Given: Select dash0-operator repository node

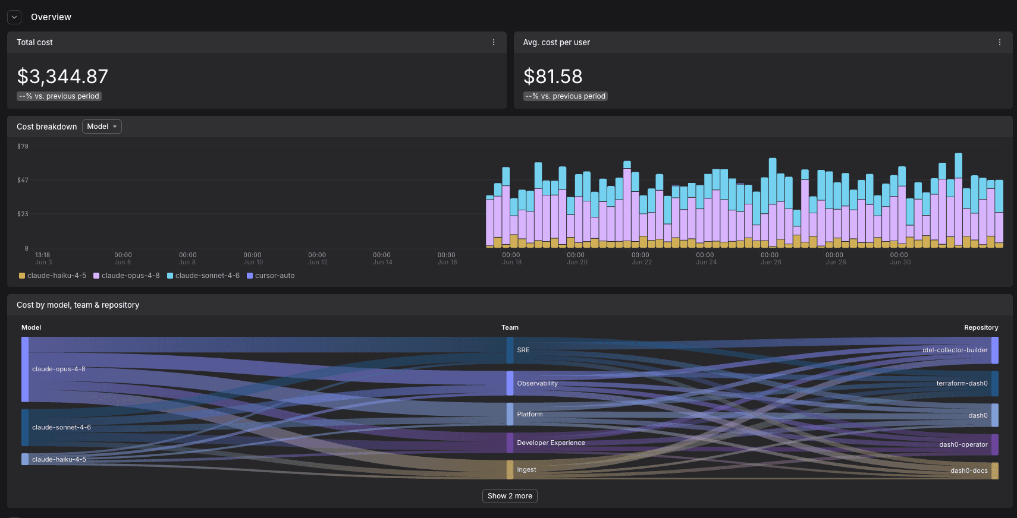Looking at the screenshot, I should 995,445.
